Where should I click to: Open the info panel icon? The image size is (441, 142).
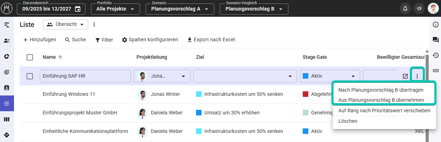tap(436, 24)
